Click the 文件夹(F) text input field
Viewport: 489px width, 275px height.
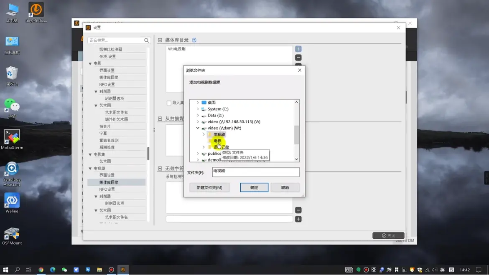click(x=255, y=172)
